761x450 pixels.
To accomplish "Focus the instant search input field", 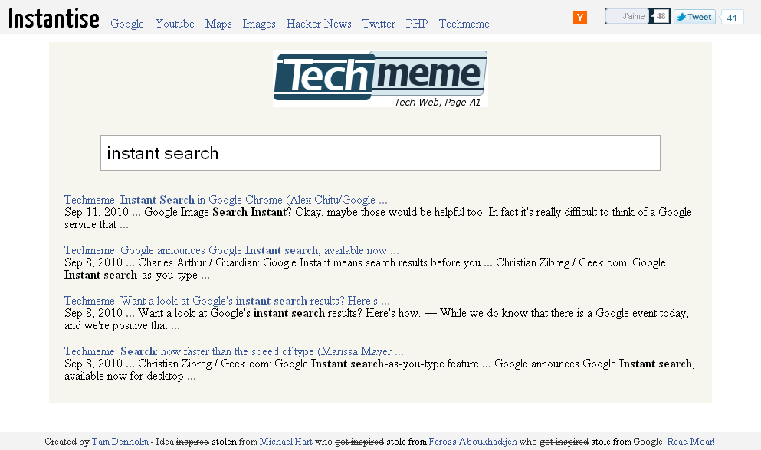I will click(380, 153).
